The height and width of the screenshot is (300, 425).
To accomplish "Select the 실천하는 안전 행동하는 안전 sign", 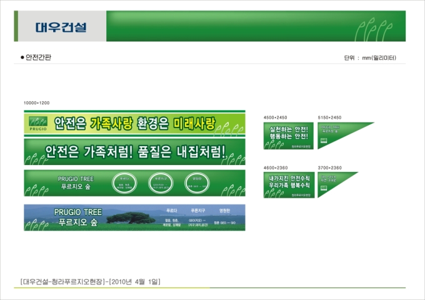I will pos(288,135).
